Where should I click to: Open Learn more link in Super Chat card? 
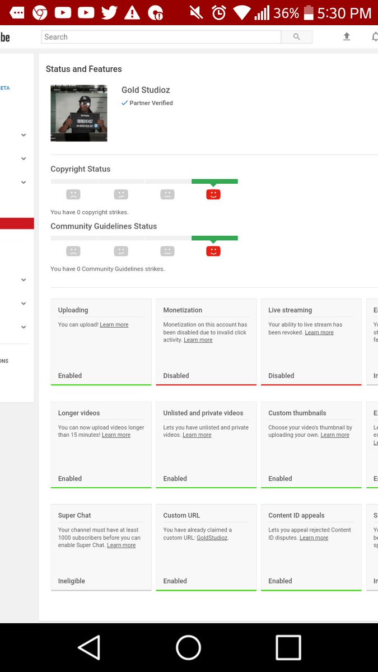[x=122, y=545]
